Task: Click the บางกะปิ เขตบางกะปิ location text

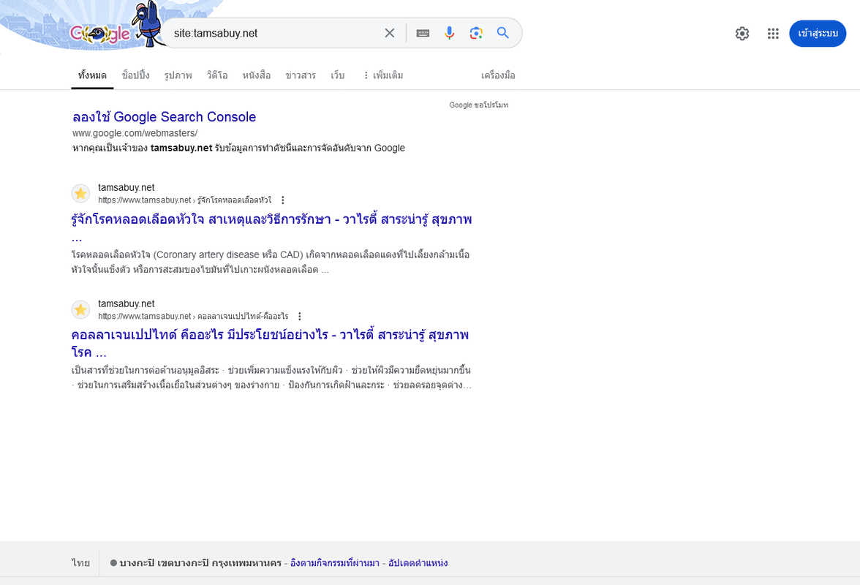Action: click(200, 563)
